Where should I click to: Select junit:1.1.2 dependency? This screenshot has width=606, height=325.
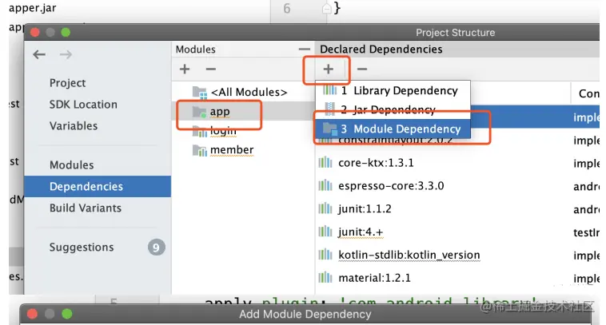(365, 209)
